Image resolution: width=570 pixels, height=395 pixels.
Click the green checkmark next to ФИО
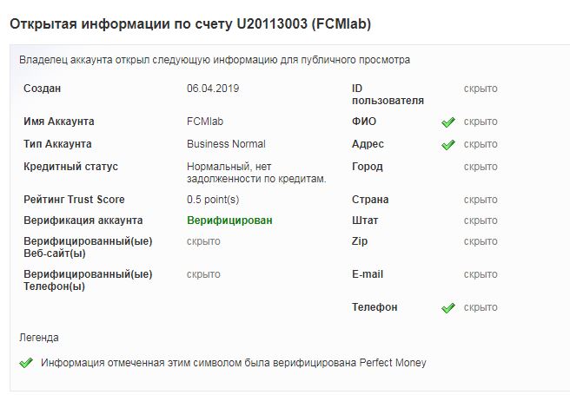(x=448, y=122)
